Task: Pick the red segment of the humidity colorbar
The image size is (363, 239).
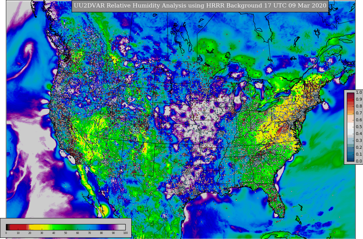Action: 18,227
